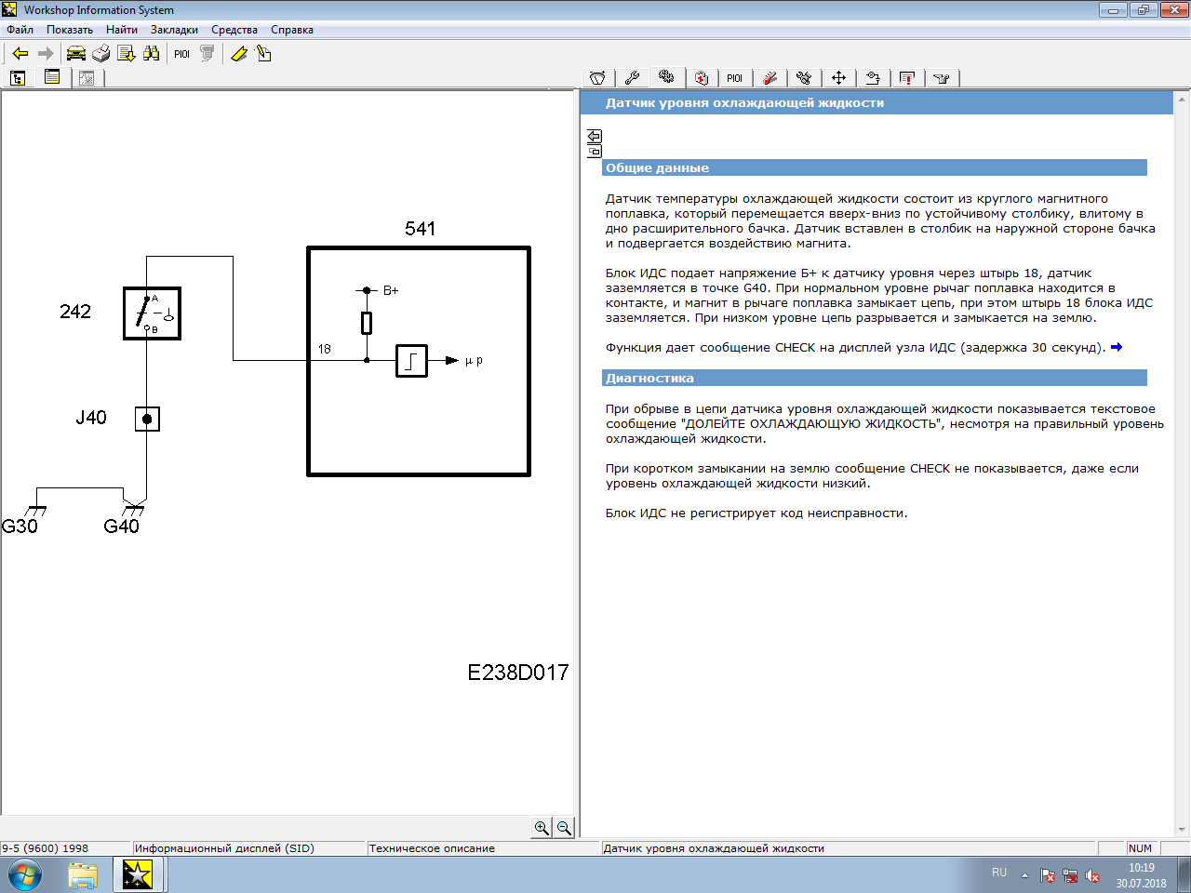Zoom in on the wiring diagram
The width and height of the screenshot is (1191, 893).
[x=542, y=828]
